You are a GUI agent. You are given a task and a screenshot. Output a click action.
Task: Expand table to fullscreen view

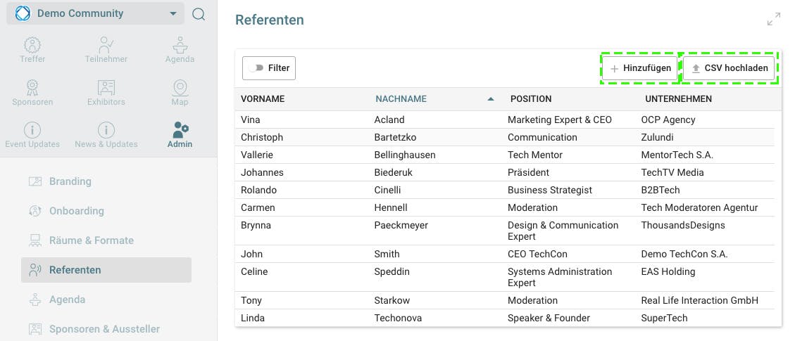(773, 20)
